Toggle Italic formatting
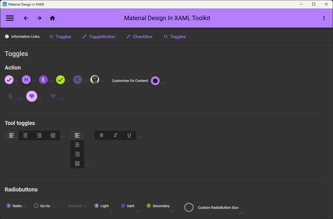333x219 pixels. [115, 135]
